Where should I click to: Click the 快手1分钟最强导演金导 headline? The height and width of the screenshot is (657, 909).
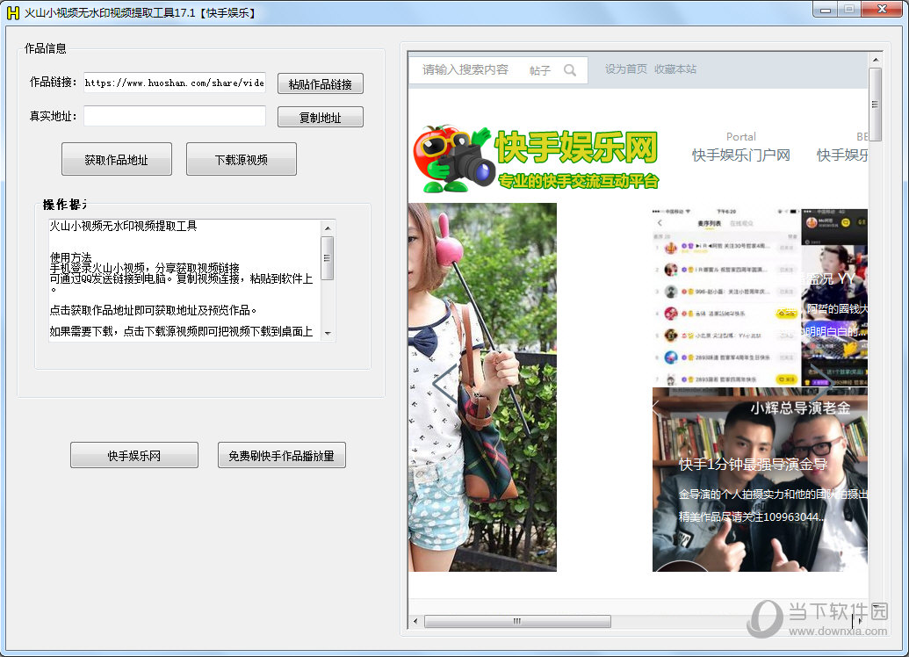(x=753, y=464)
